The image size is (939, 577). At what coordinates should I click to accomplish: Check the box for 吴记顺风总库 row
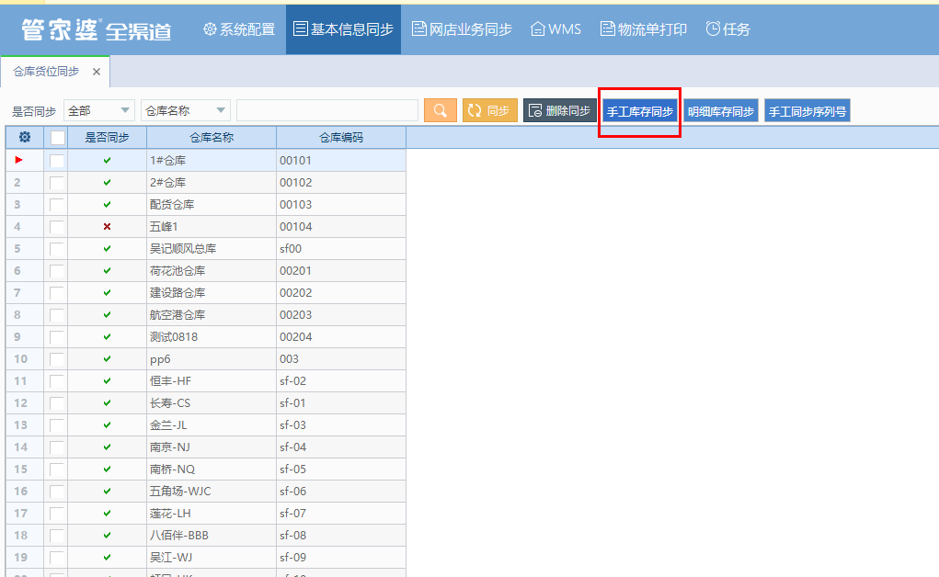point(57,249)
